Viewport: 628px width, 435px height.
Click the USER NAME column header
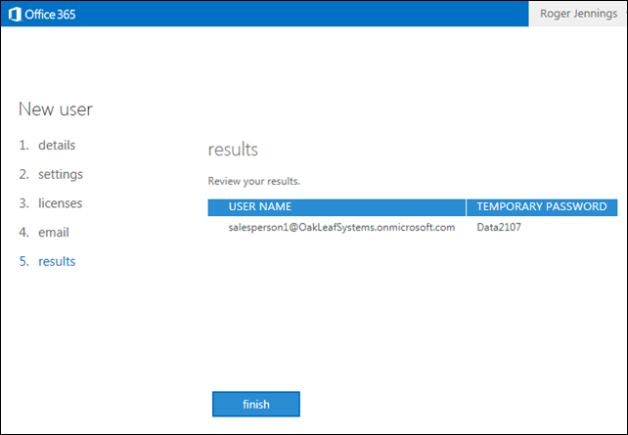tap(336, 207)
